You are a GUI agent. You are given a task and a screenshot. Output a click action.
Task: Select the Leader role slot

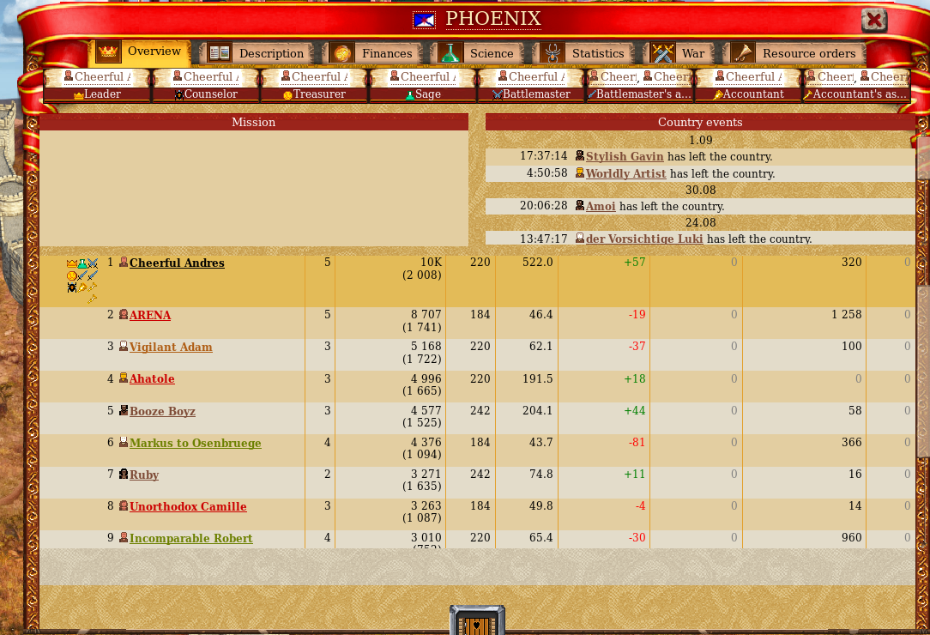97,86
